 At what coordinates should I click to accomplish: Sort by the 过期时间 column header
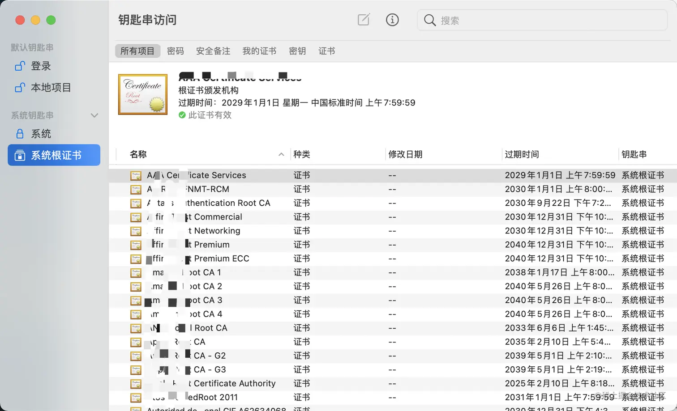[522, 154]
